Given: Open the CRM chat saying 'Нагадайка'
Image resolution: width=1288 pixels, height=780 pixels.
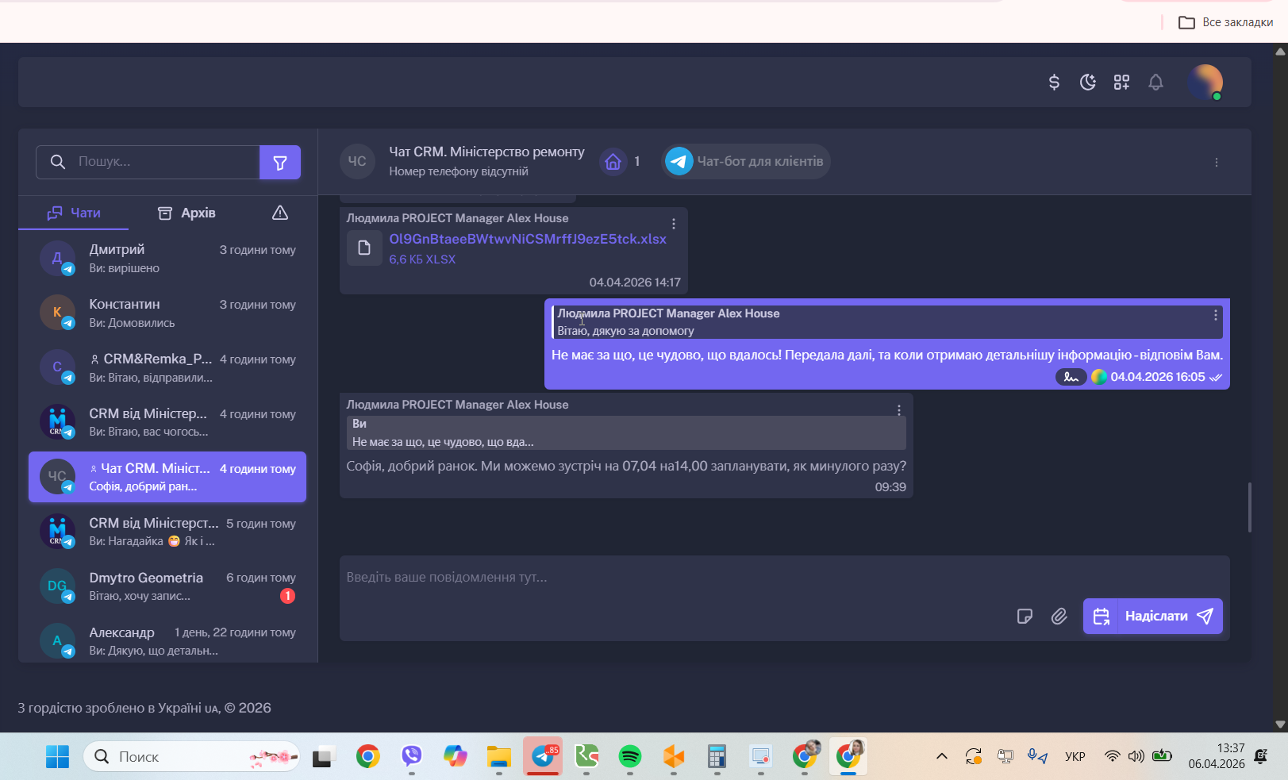Looking at the screenshot, I should 167,532.
